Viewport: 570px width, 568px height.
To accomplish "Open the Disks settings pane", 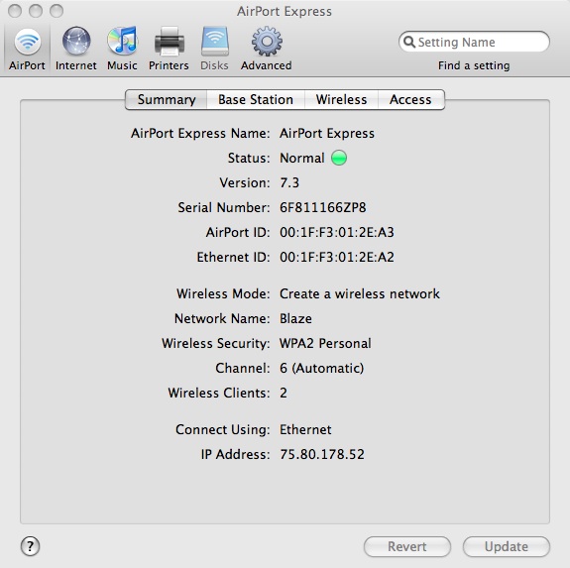I will click(x=214, y=48).
